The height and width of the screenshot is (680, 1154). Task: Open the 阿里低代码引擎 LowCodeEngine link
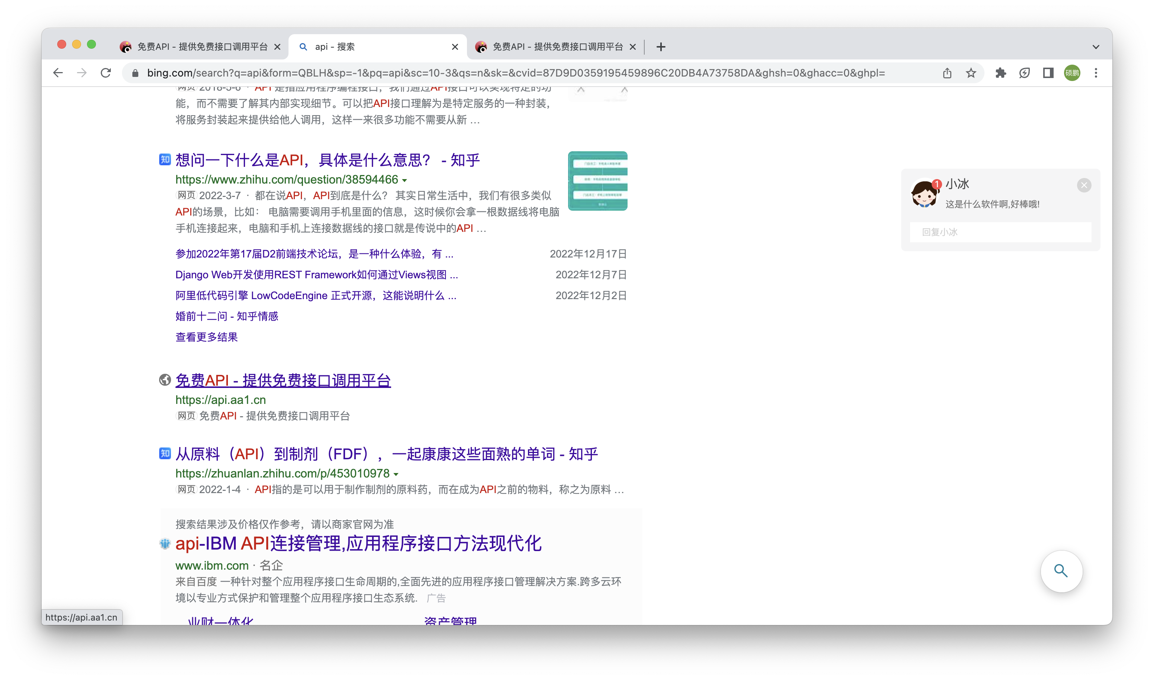pyautogui.click(x=316, y=295)
